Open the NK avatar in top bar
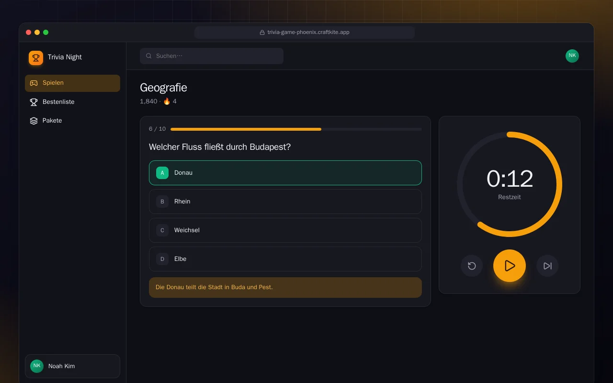Screen dimensions: 613x383 (x=572, y=56)
